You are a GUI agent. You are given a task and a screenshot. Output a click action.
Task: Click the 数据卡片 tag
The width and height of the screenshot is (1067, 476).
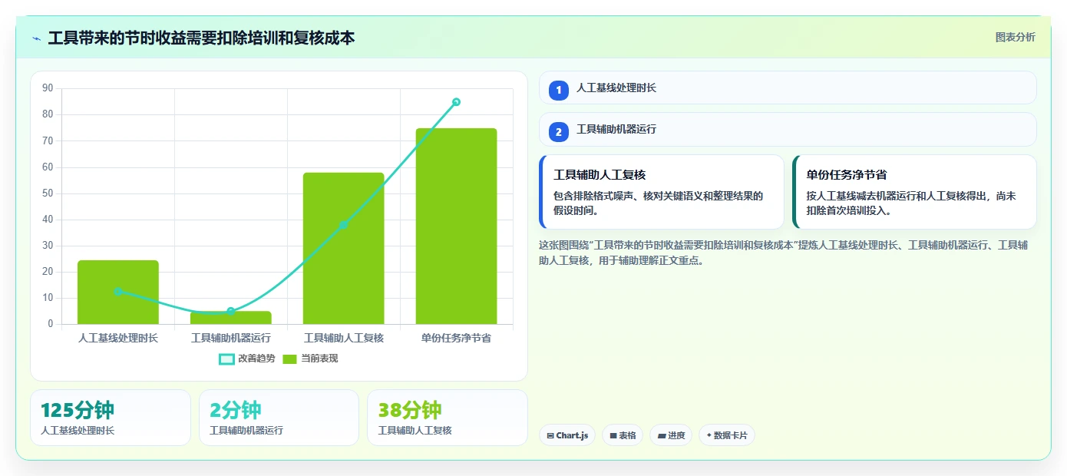point(726,435)
